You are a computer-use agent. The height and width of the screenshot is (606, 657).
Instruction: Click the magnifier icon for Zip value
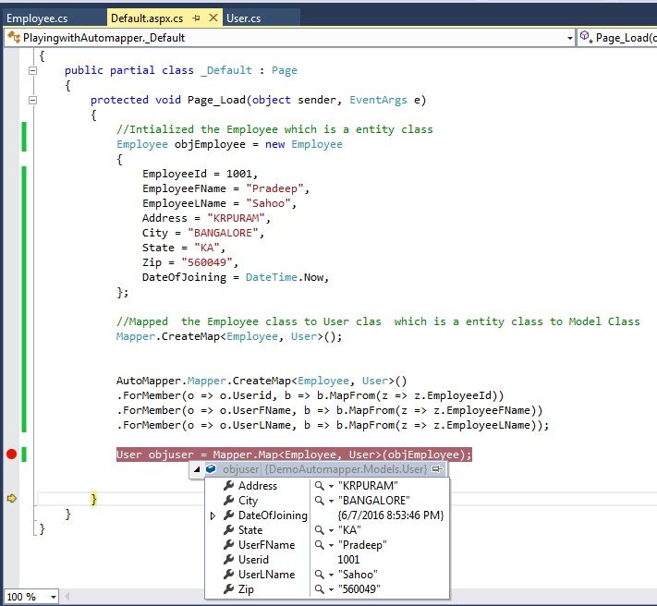click(318, 589)
